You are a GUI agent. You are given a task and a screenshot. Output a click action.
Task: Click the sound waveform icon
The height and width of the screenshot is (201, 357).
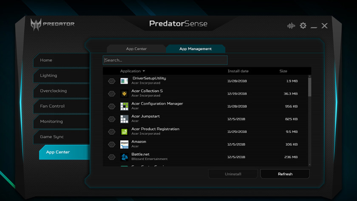[291, 25]
